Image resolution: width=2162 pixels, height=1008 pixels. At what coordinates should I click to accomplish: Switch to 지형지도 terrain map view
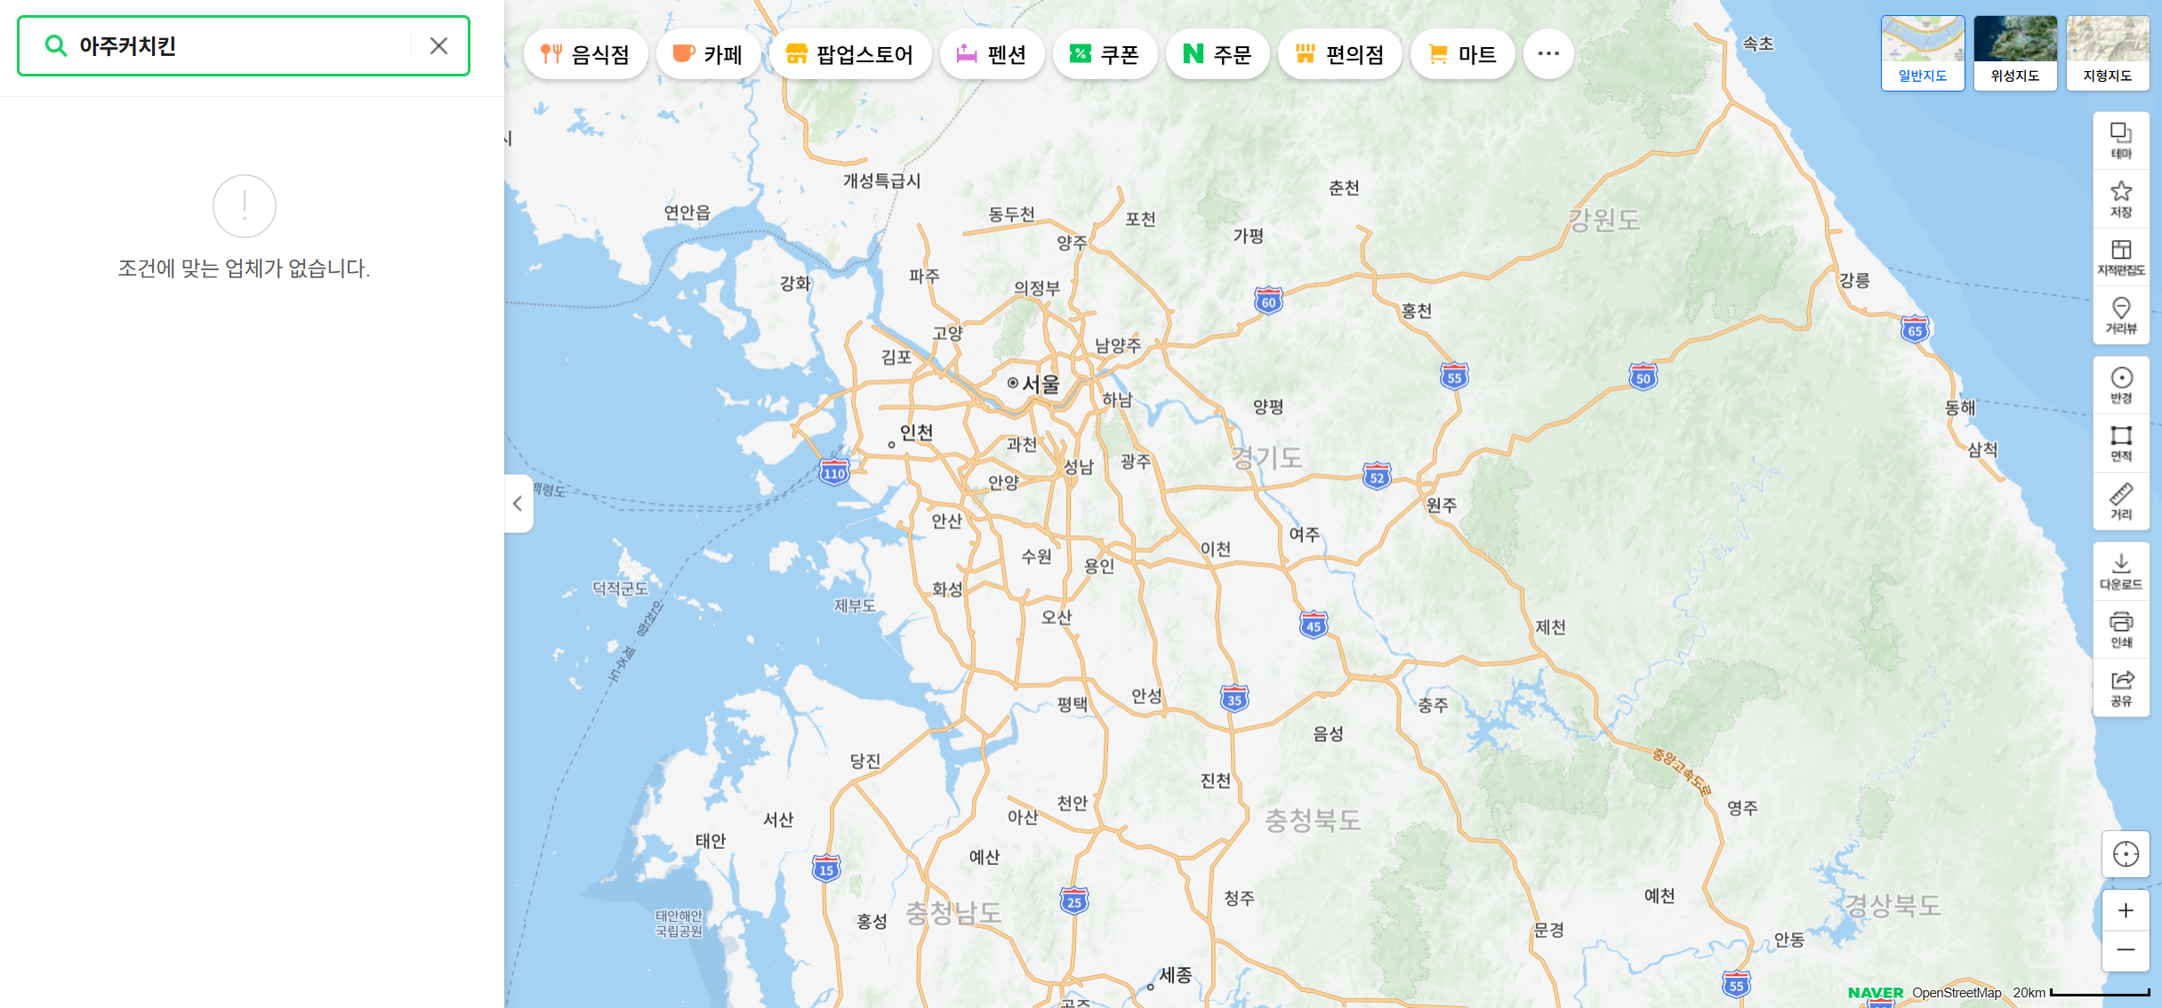pyautogui.click(x=2107, y=52)
